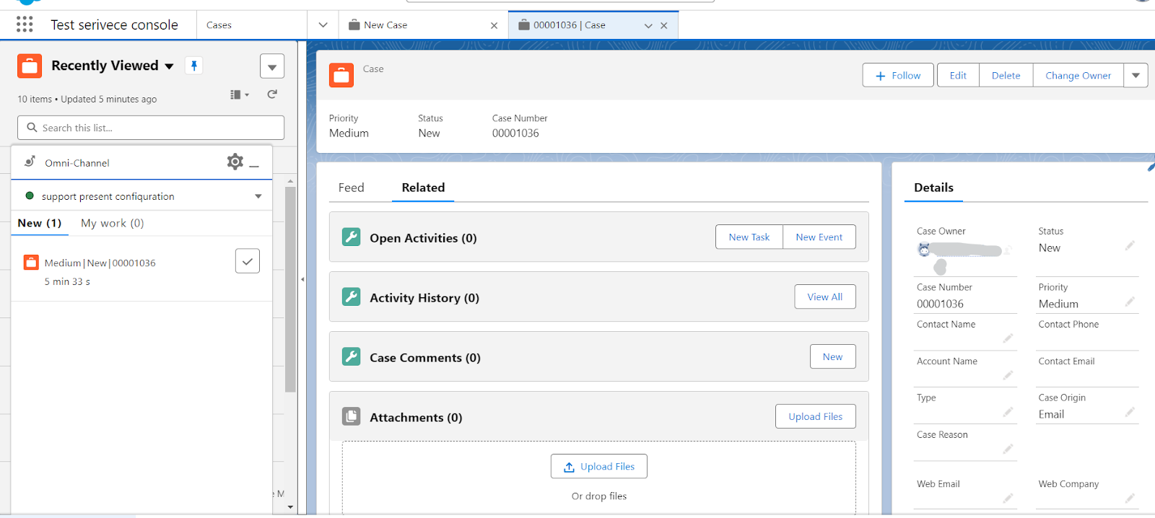Click the Case record header briefcase icon
1155x518 pixels.
[341, 75]
